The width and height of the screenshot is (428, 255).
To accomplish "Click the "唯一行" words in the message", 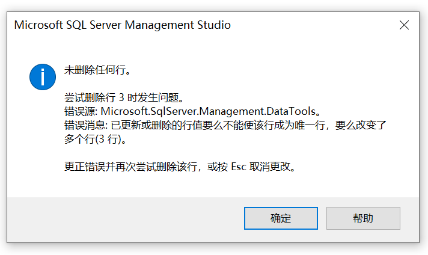I will 311,125.
